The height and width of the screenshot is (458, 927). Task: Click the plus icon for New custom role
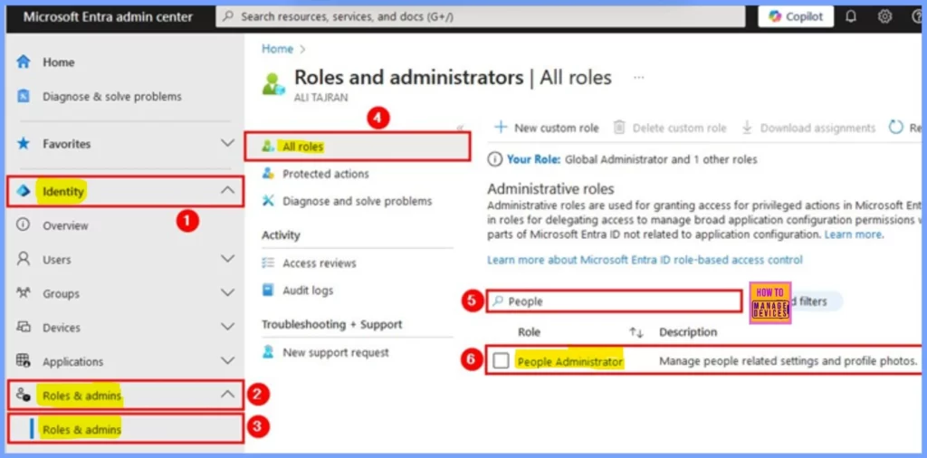[x=501, y=128]
